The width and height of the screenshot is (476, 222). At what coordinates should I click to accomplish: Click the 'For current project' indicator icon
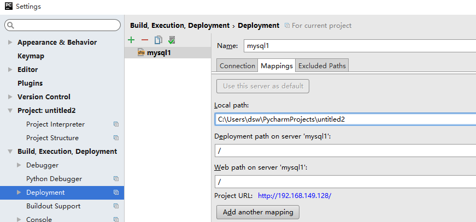(x=287, y=26)
